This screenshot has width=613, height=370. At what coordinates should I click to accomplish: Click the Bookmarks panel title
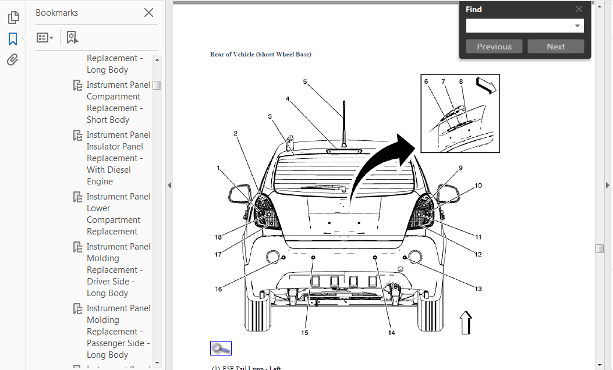coord(56,13)
